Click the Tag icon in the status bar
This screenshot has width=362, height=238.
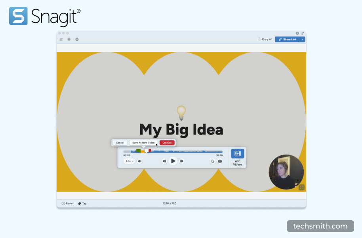[x=80, y=203]
